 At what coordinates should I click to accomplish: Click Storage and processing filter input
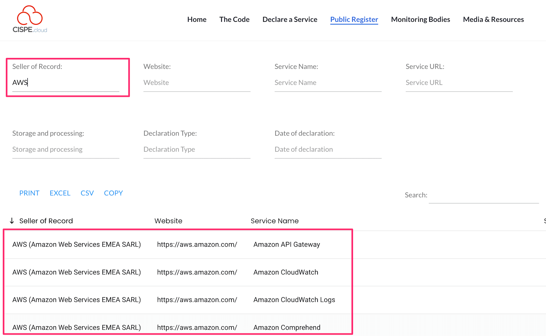pyautogui.click(x=66, y=149)
